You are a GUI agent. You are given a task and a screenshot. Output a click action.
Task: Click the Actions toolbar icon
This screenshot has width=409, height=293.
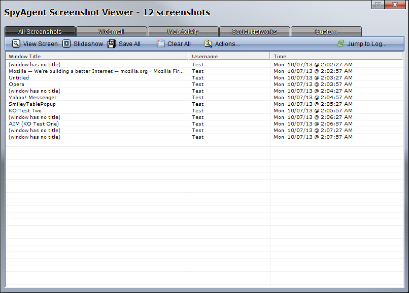tap(208, 44)
